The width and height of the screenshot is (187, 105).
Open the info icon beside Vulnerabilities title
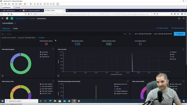click(x=15, y=23)
